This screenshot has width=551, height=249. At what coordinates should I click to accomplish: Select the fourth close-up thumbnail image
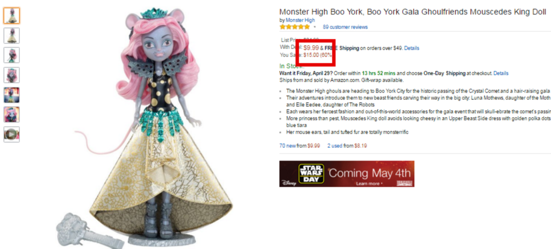11,75
